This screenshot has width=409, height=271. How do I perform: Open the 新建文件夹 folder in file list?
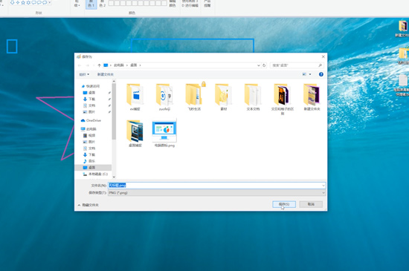click(x=312, y=97)
